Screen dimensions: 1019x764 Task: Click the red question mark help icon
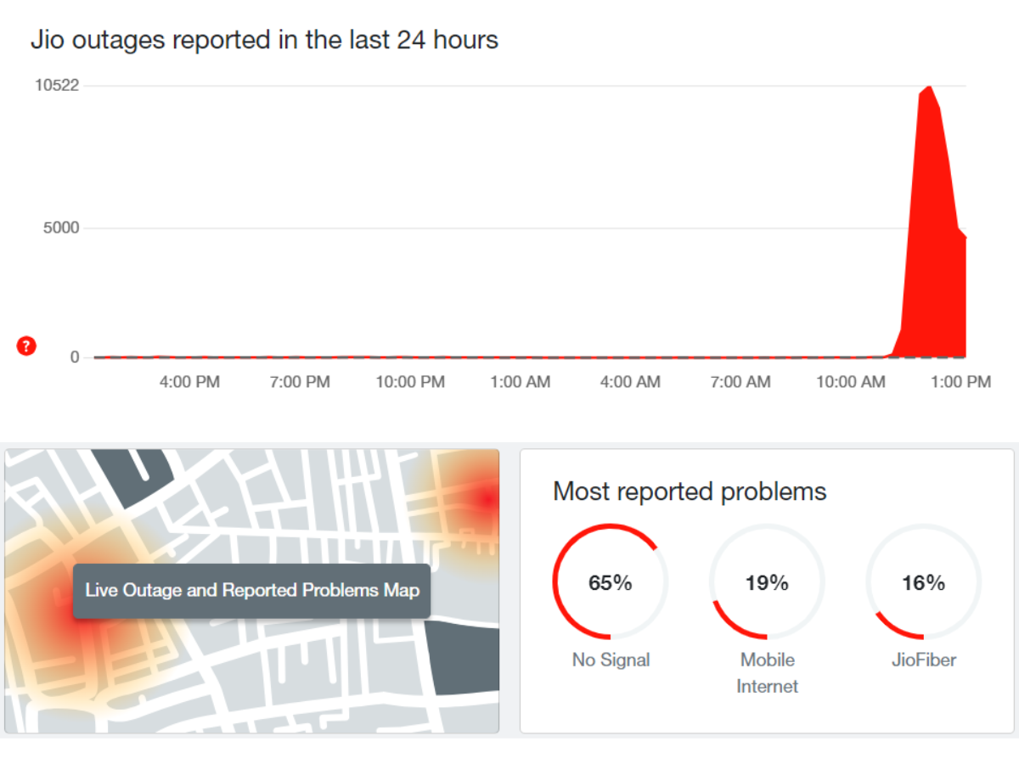click(25, 346)
